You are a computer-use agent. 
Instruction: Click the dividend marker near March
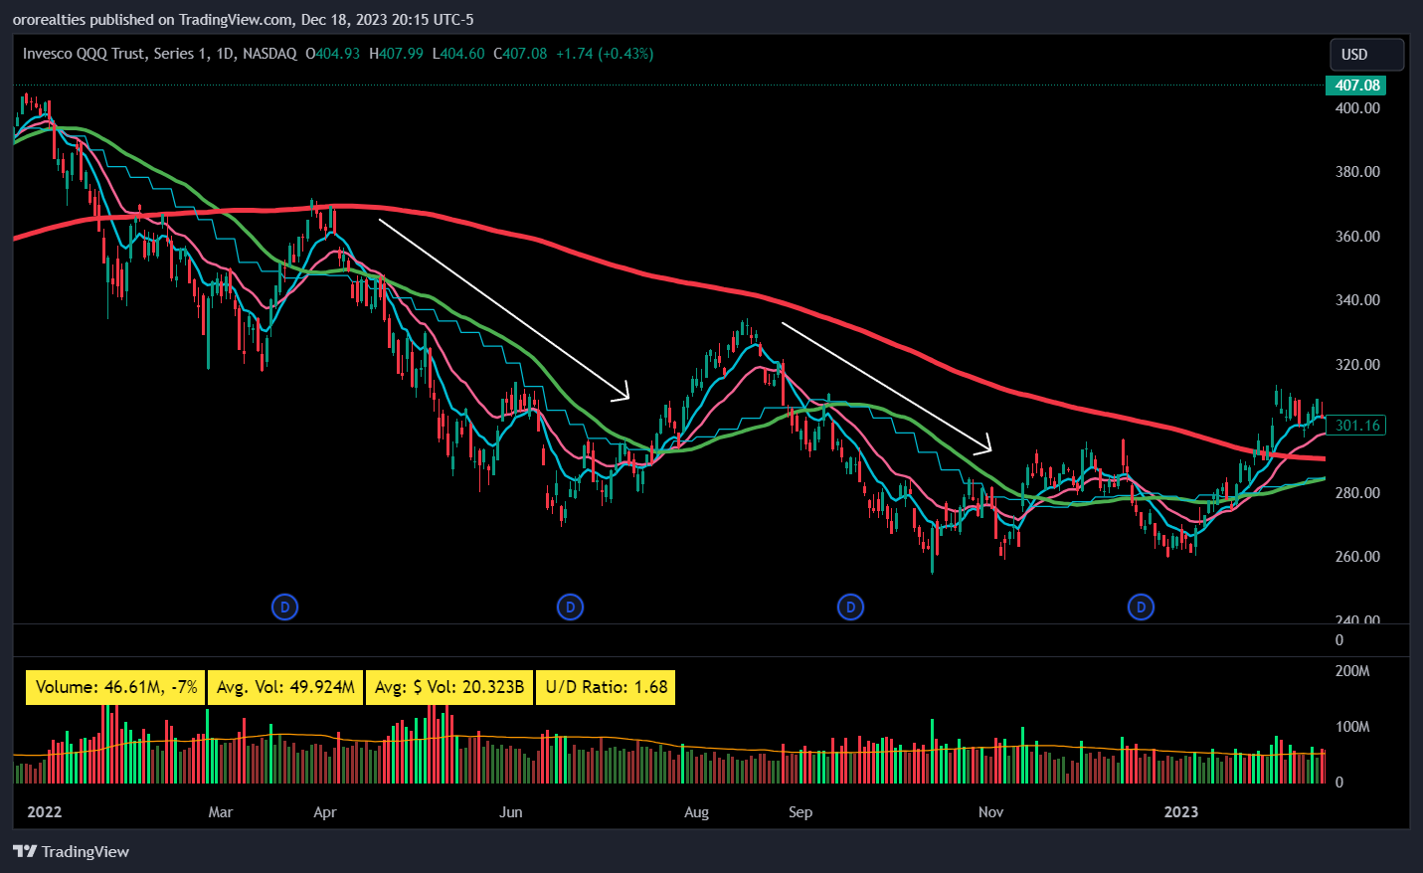click(x=284, y=607)
